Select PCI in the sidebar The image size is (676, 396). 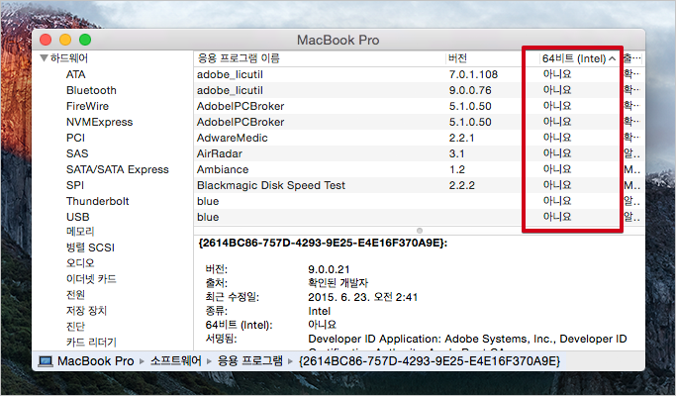pos(75,138)
